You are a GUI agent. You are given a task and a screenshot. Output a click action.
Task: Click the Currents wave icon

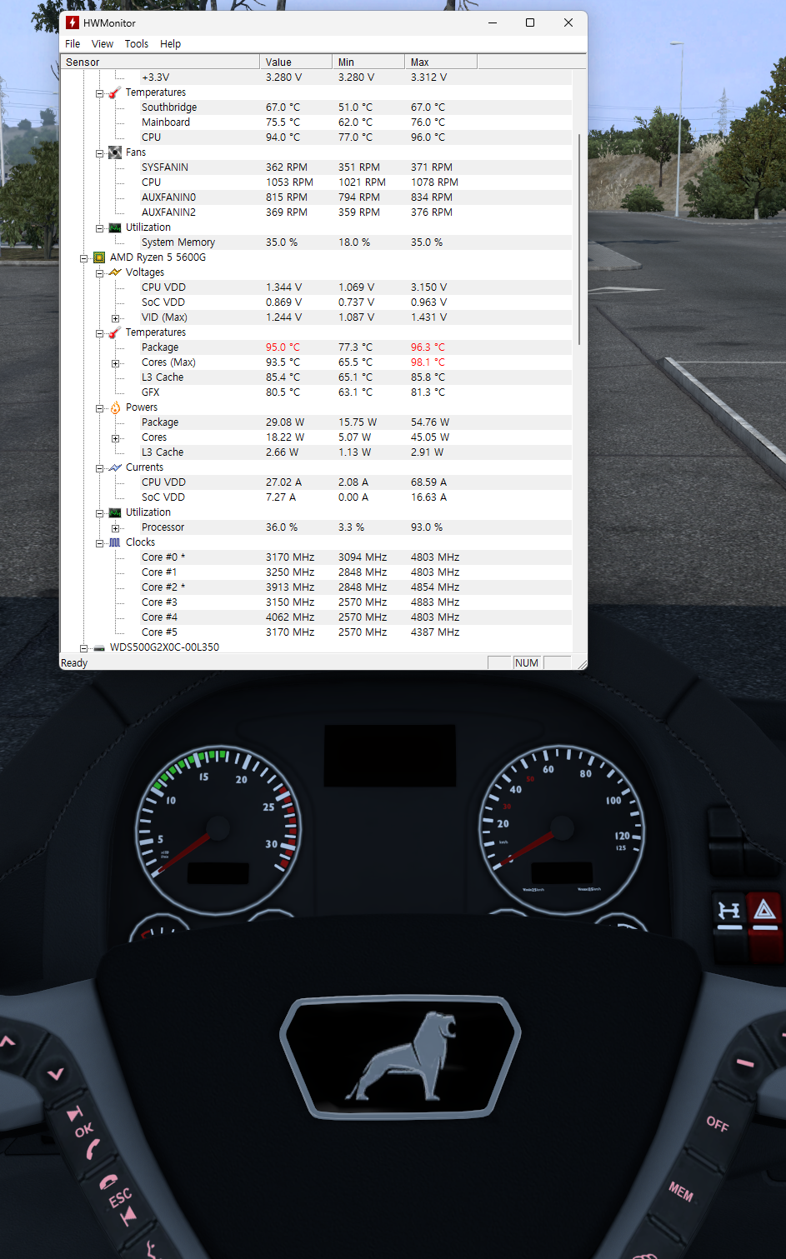tap(115, 467)
